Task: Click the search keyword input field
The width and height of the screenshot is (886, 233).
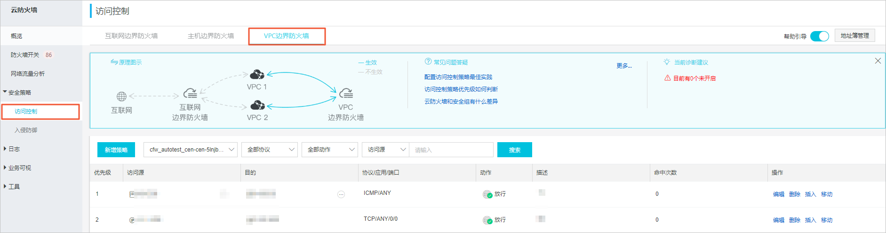Action: coord(451,150)
